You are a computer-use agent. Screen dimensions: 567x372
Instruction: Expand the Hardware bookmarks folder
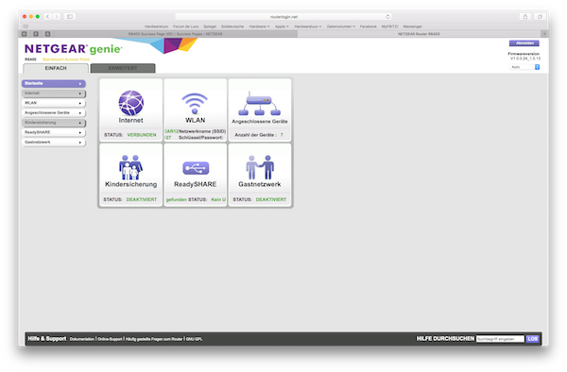(259, 26)
